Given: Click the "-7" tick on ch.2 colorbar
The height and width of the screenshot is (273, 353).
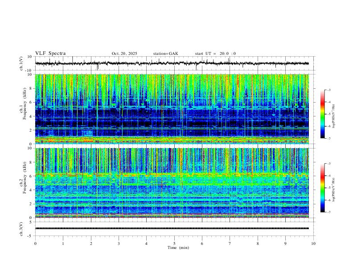Looking at the screenshot, I should tap(328, 212).
